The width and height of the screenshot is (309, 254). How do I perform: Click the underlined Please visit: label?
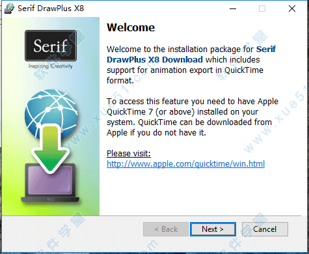tap(129, 154)
